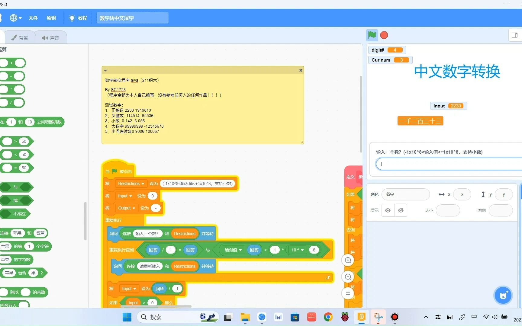Run the project with the green flag
Viewport: 522px width, 326px height.
[372, 35]
